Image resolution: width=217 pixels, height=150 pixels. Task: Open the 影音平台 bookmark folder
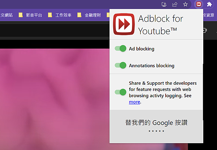(30, 15)
